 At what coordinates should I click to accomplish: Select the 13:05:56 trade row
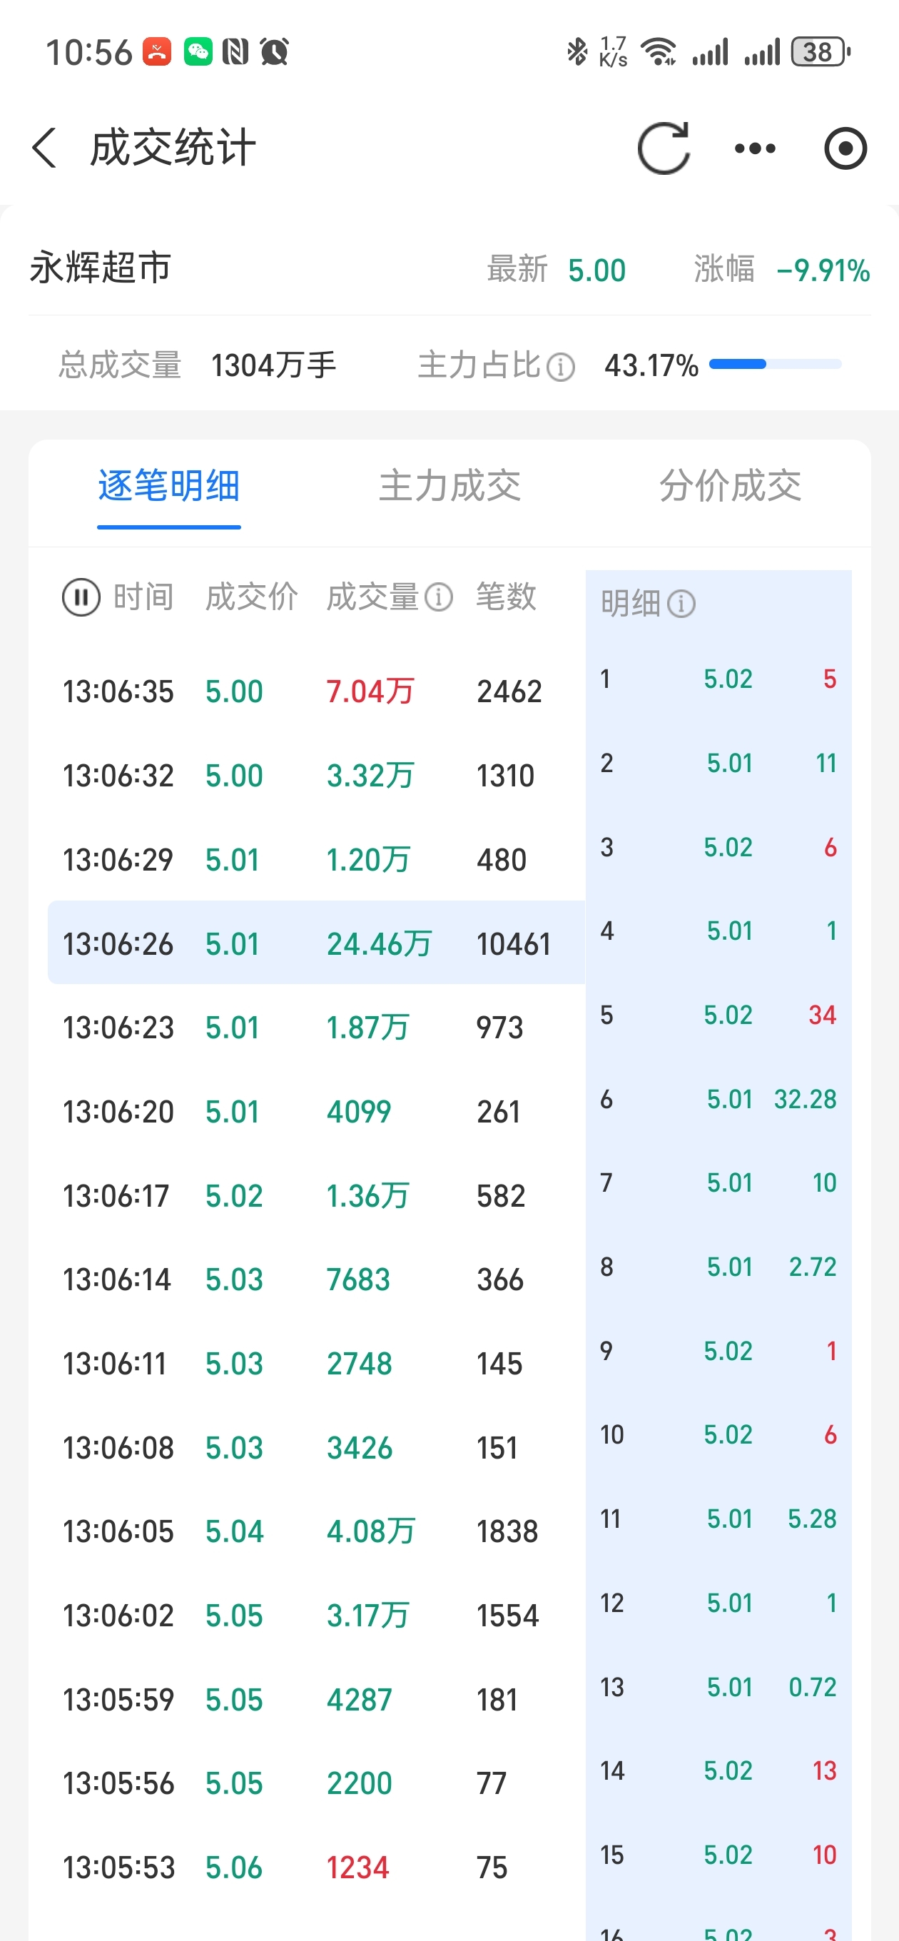point(316,1783)
